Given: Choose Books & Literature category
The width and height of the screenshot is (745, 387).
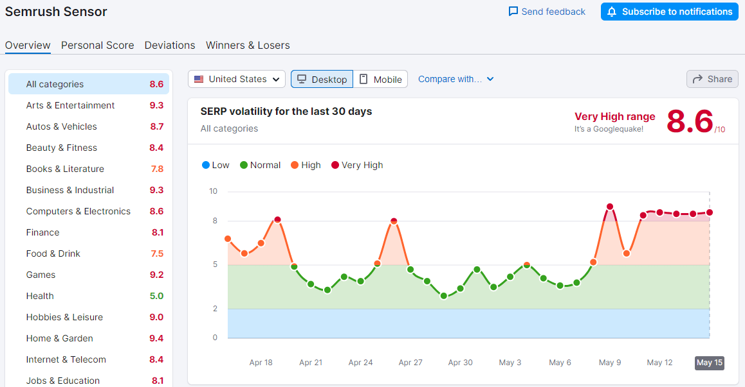Looking at the screenshot, I should point(89,169).
